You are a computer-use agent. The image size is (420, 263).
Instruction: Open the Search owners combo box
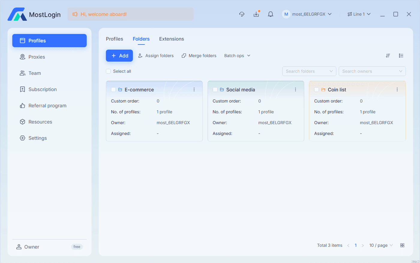372,71
